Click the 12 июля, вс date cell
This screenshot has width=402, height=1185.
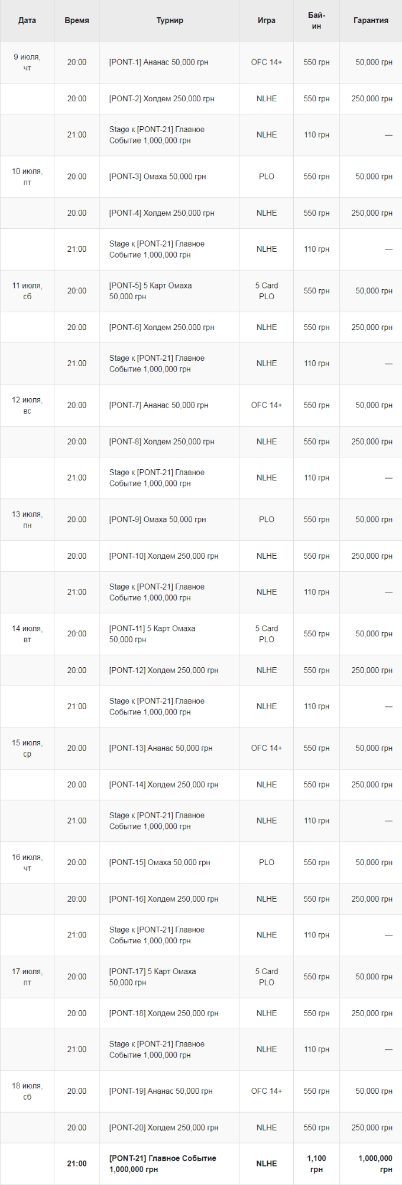click(27, 405)
